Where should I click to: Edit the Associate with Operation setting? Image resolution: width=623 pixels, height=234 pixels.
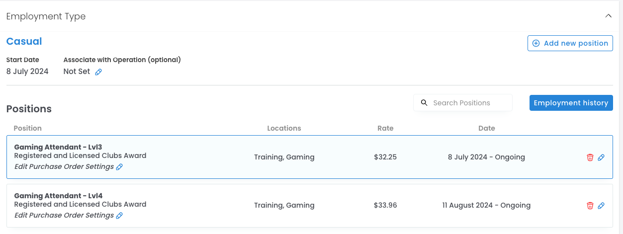(x=98, y=72)
